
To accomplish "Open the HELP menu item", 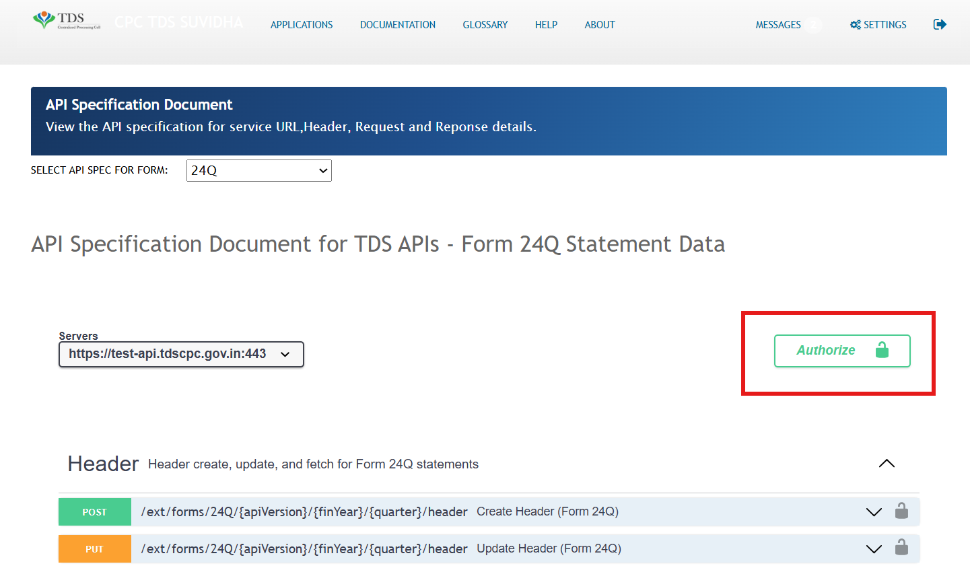I will click(x=546, y=25).
